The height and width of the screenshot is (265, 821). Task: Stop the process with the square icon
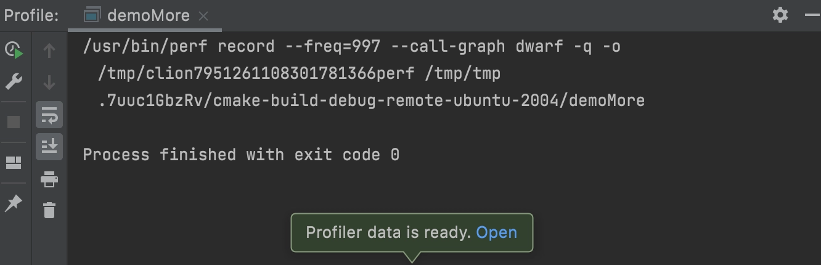click(x=14, y=122)
